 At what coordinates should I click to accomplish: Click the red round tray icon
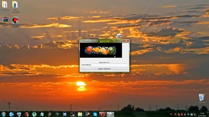click(175, 114)
